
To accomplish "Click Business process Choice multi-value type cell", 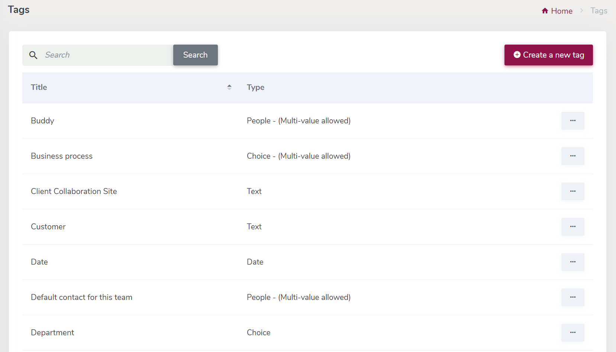I will [299, 156].
